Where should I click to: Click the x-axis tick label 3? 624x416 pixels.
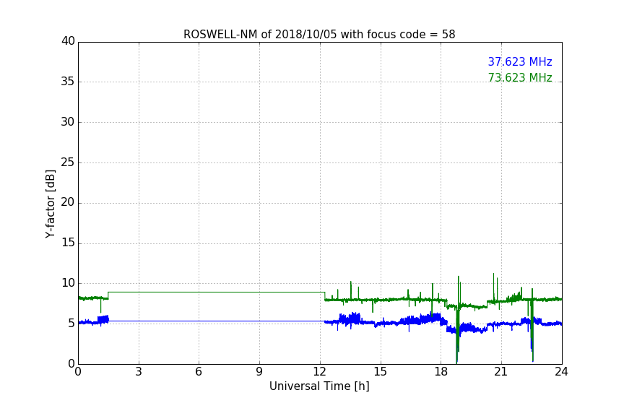[139, 372]
